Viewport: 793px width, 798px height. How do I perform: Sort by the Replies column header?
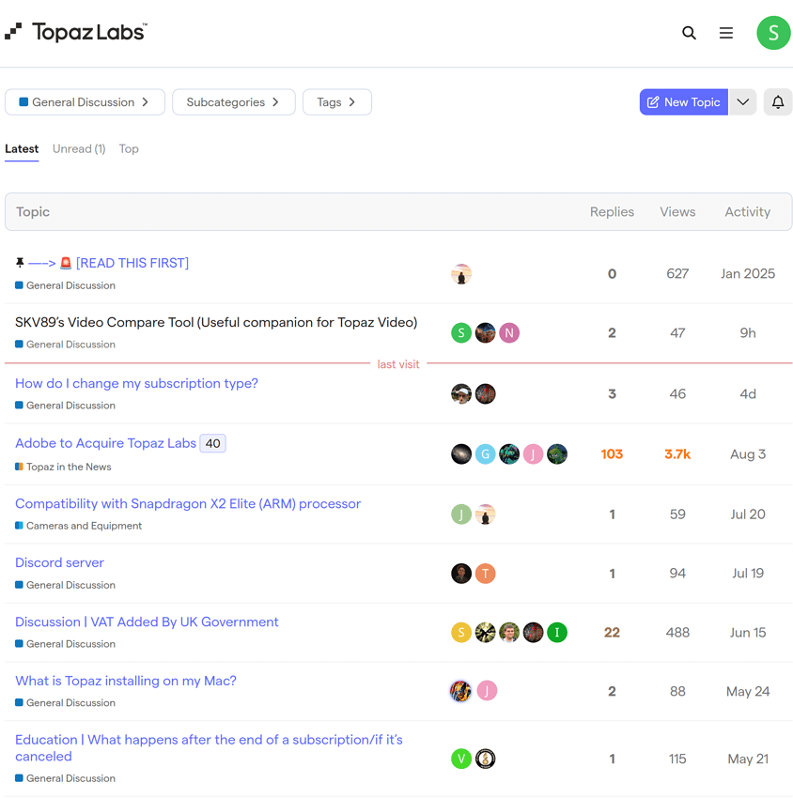point(612,212)
